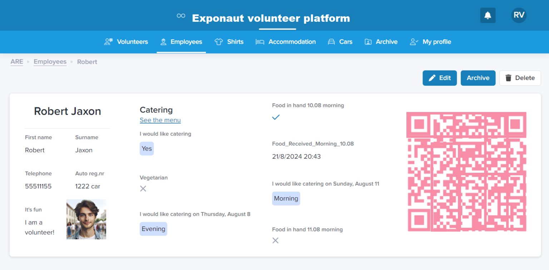Viewport: 549px width, 270px height.
Task: Open the Cars tab
Action: (340, 42)
